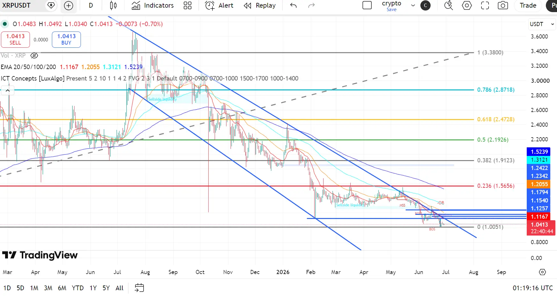Select the 5D time range
Viewport: 557px width, 296px height.
[x=20, y=288]
